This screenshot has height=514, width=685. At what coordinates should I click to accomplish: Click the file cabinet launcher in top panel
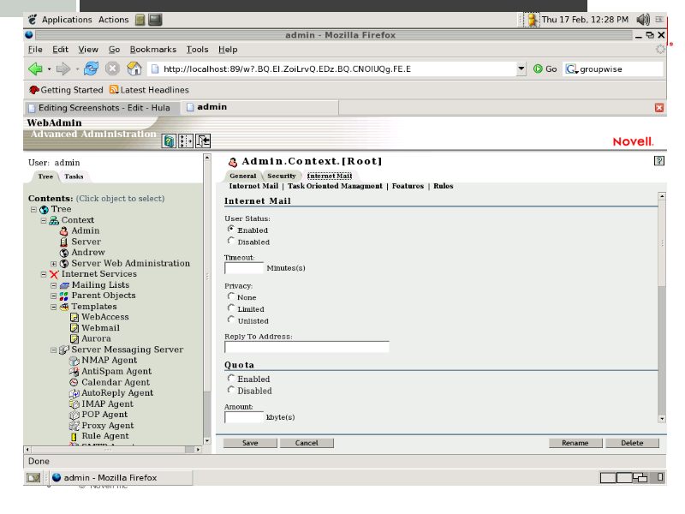(x=140, y=20)
